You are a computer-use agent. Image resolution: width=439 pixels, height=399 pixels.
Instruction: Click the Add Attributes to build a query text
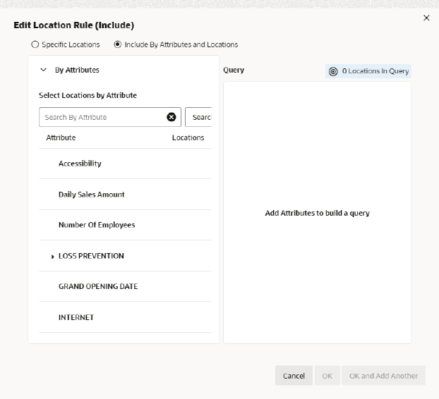click(317, 213)
